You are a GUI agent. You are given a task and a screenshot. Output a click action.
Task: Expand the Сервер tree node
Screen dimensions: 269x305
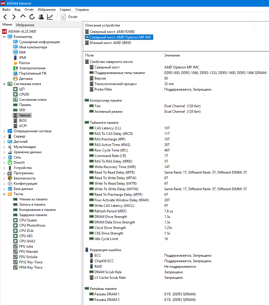coord(4,137)
